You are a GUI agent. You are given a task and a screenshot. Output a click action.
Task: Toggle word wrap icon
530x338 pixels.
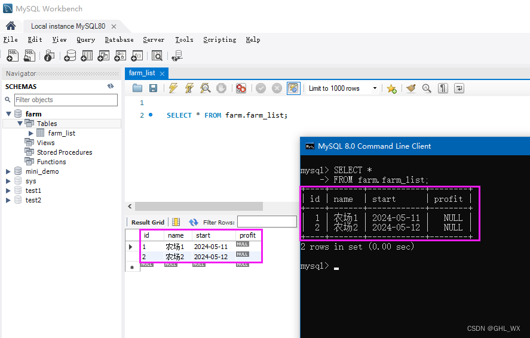(x=459, y=88)
